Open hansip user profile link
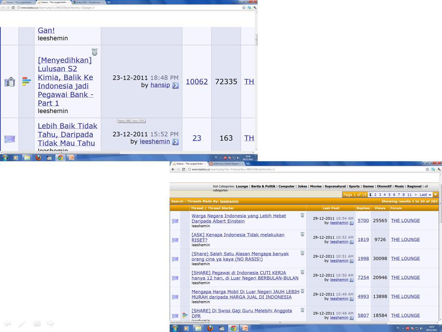Viewport: 442px width, 332px height. point(160,85)
